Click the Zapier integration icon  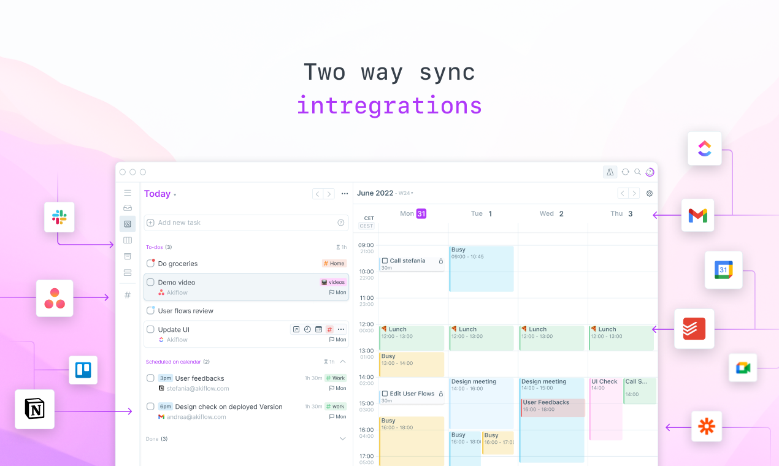point(707,426)
